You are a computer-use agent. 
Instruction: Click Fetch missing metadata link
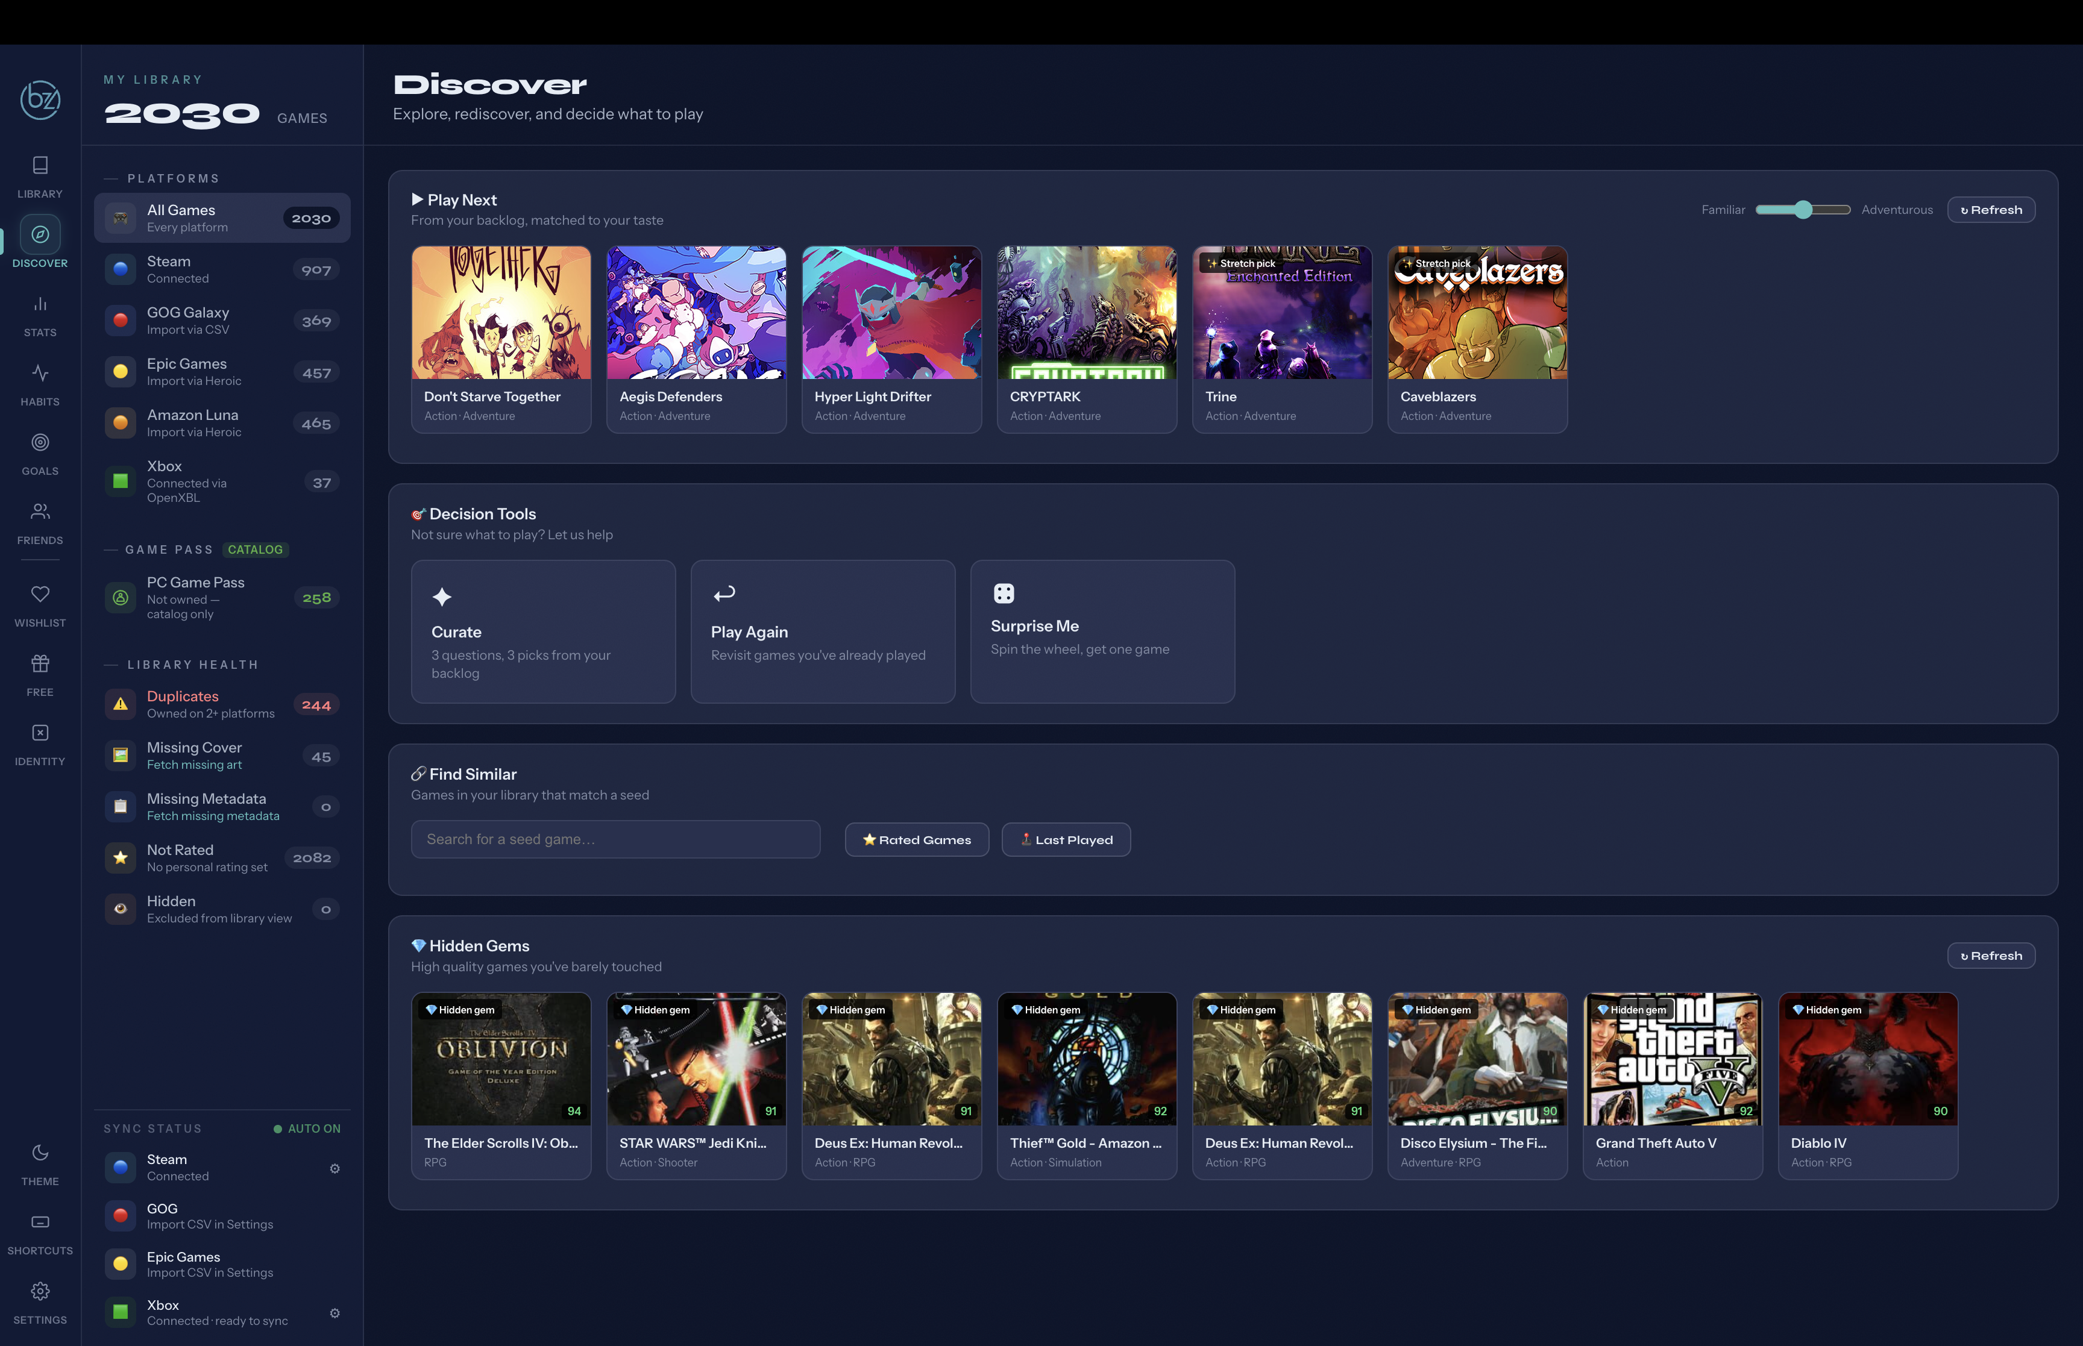click(213, 816)
